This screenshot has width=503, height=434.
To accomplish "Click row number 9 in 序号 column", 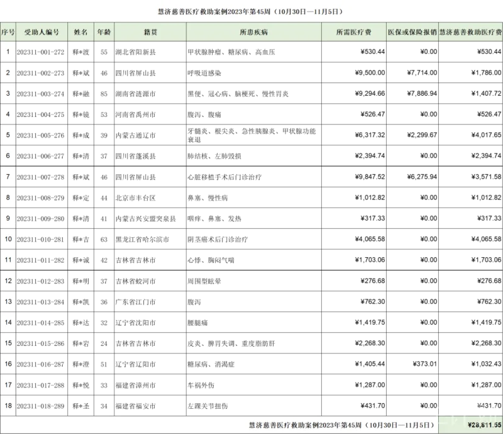I will 8,218.
